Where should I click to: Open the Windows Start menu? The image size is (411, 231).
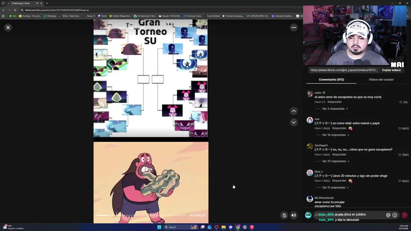tap(159, 227)
